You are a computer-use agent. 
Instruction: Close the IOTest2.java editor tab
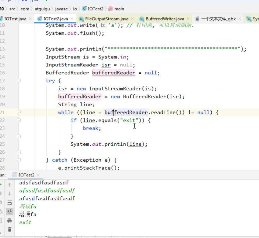[72, 19]
